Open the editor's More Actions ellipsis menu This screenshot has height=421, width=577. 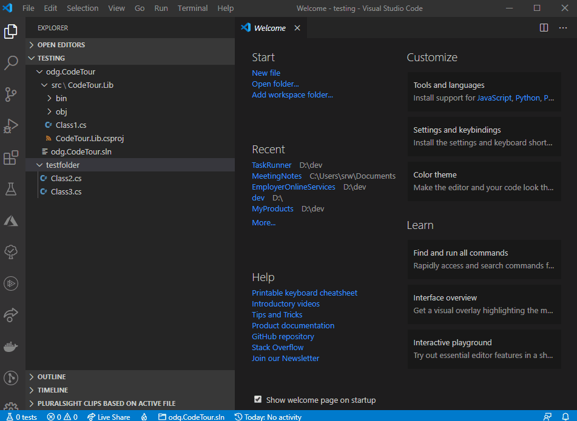[563, 28]
